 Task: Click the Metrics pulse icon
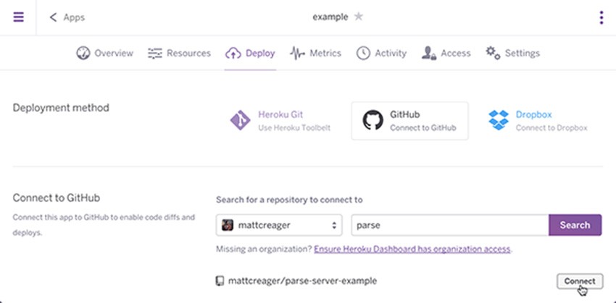[x=297, y=54]
